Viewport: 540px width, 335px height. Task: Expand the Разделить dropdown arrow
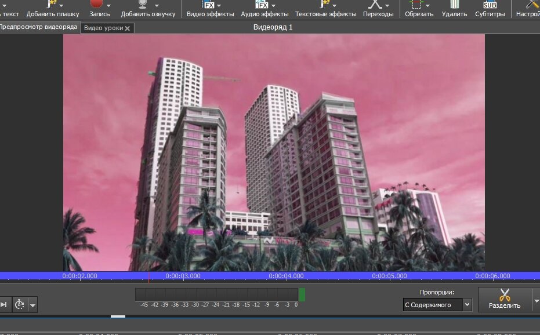(536, 301)
